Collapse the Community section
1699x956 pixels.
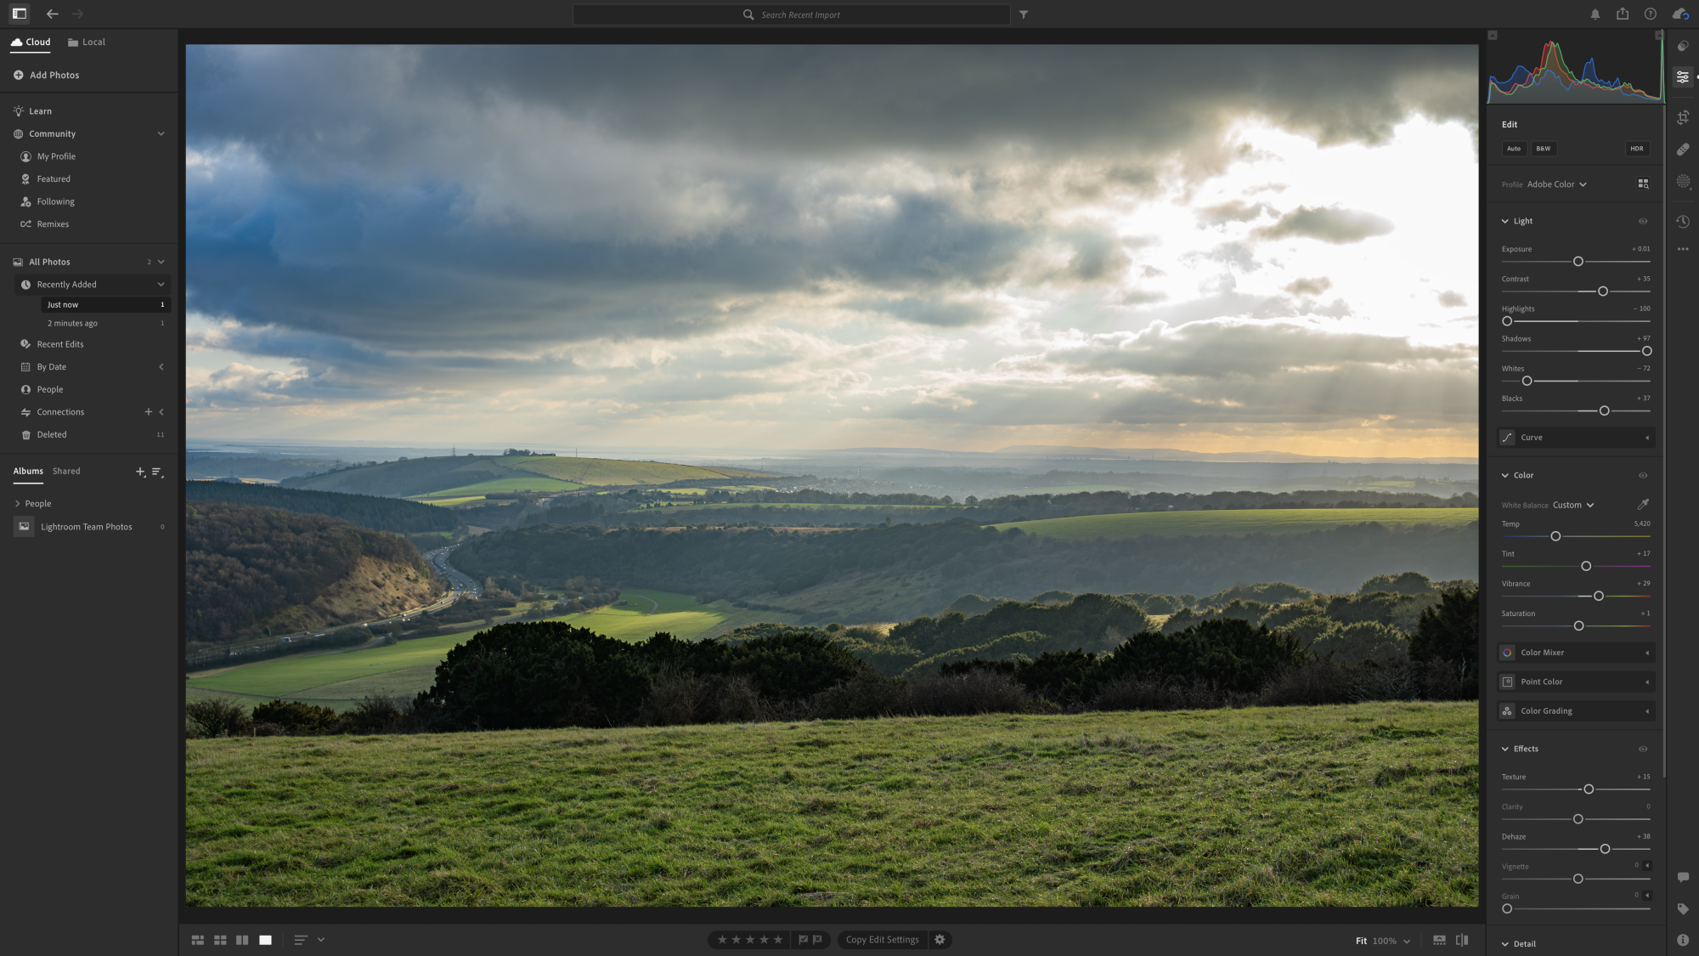(x=161, y=133)
